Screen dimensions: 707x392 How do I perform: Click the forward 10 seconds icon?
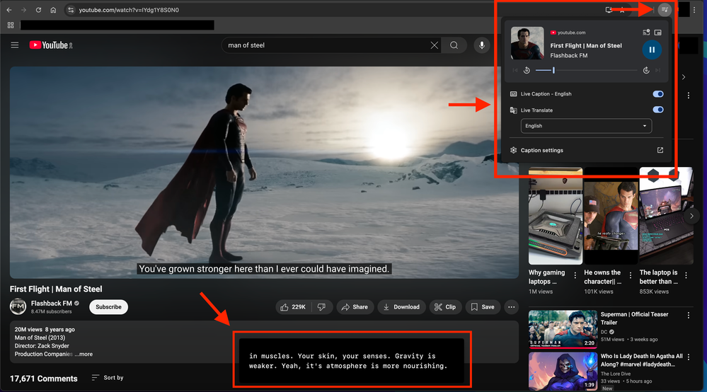coord(646,71)
